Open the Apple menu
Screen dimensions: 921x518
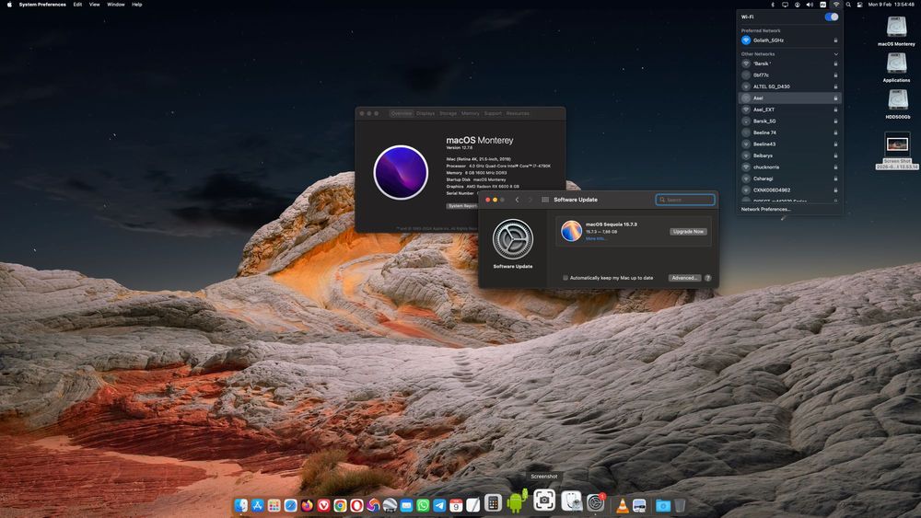tap(9, 4)
